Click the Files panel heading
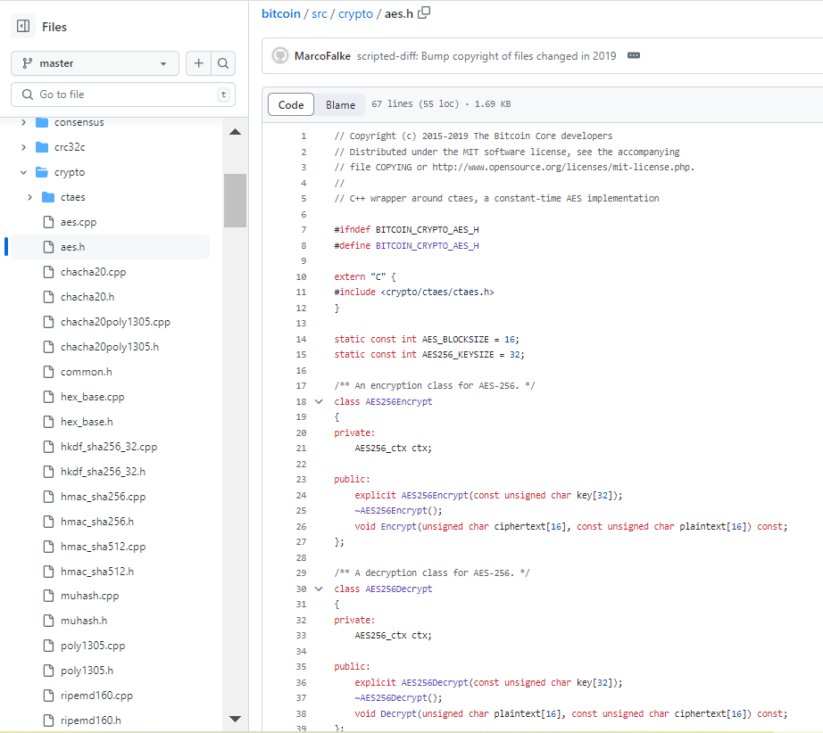This screenshot has height=733, width=823. [x=54, y=27]
